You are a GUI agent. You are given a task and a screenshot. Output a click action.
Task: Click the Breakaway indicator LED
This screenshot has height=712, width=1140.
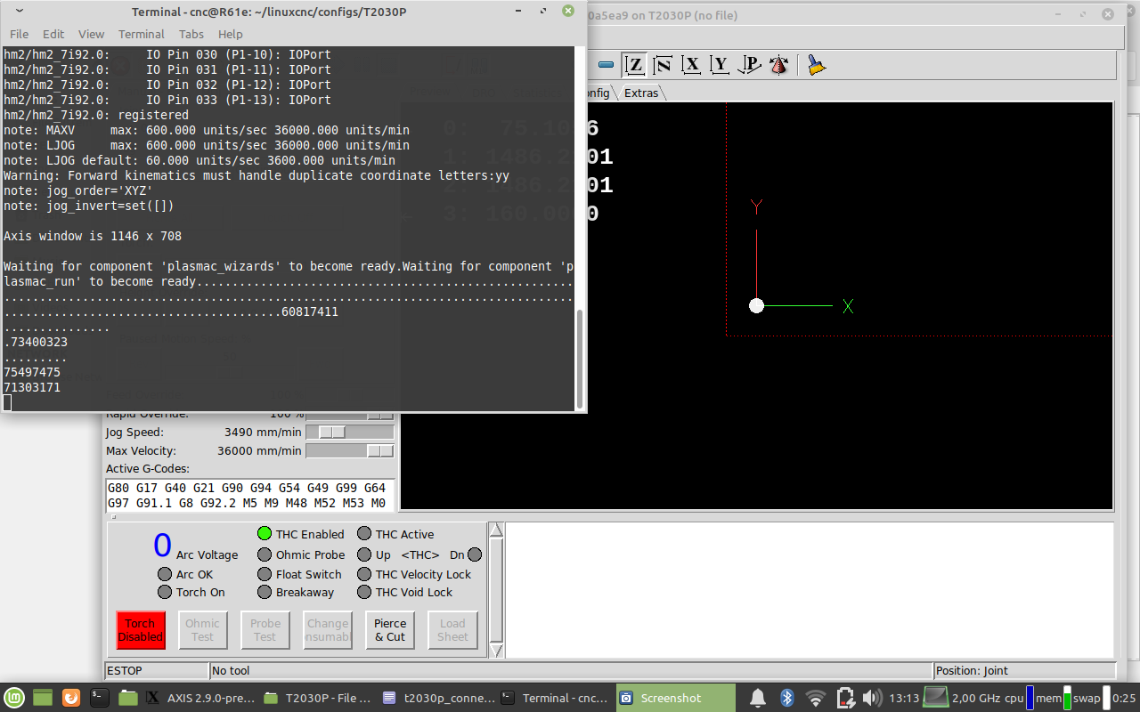pos(265,592)
